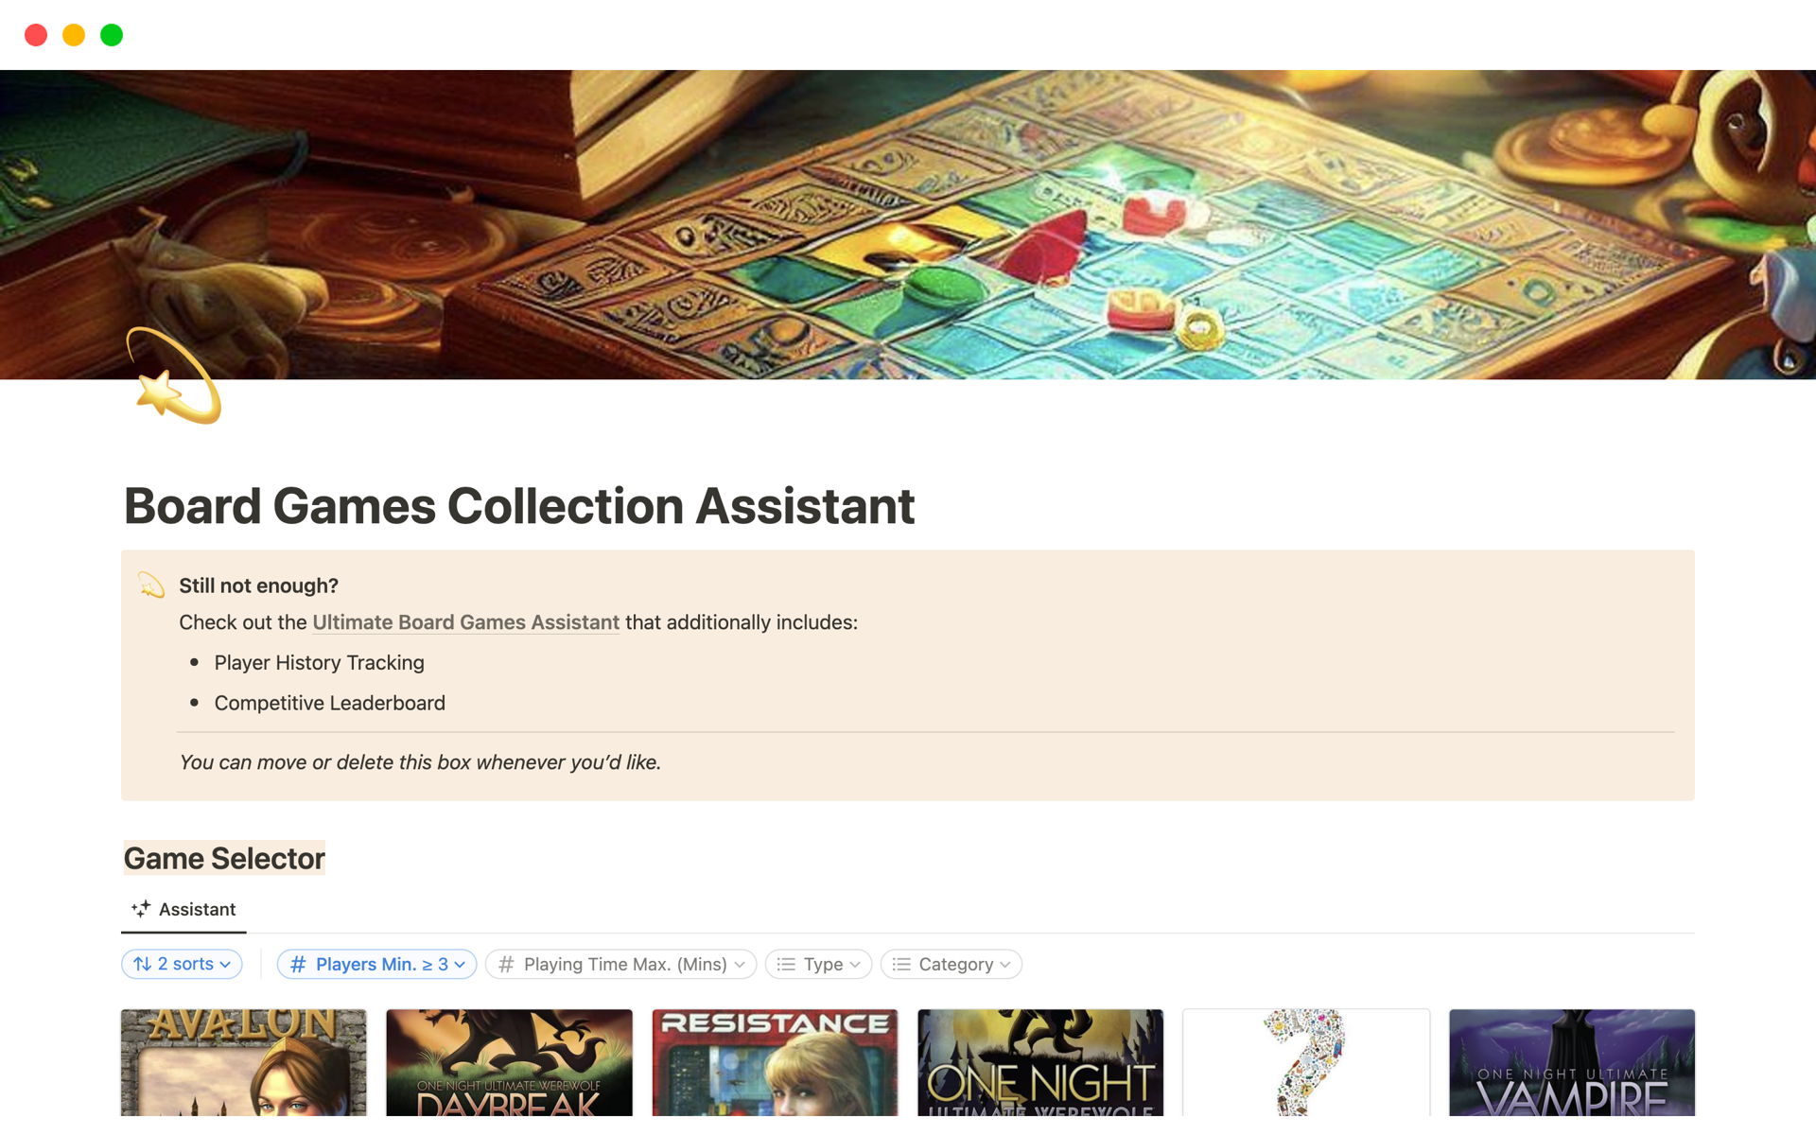Click the list icon on the Type filter

click(786, 964)
